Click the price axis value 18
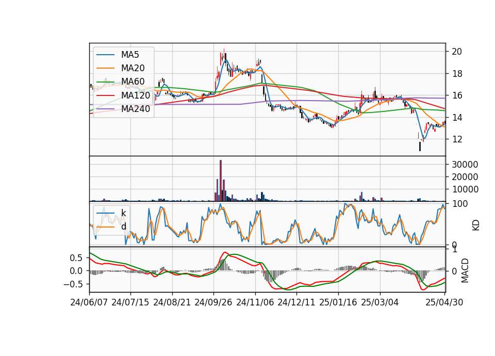 point(457,74)
